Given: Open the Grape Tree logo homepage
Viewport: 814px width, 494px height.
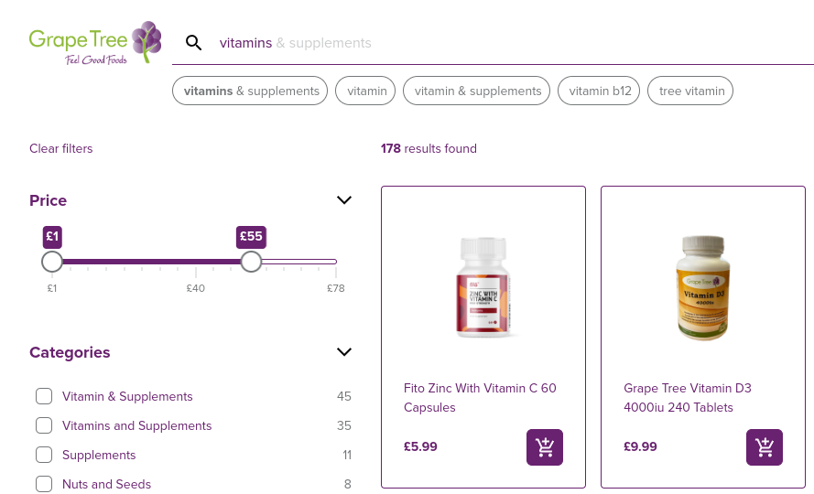Looking at the screenshot, I should pos(95,43).
